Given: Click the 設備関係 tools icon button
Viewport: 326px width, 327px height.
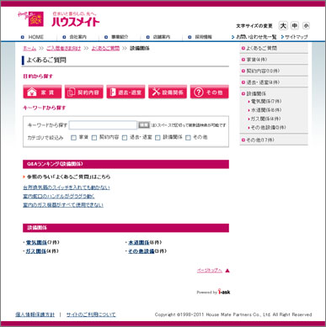Looking at the screenshot, I should (168, 92).
